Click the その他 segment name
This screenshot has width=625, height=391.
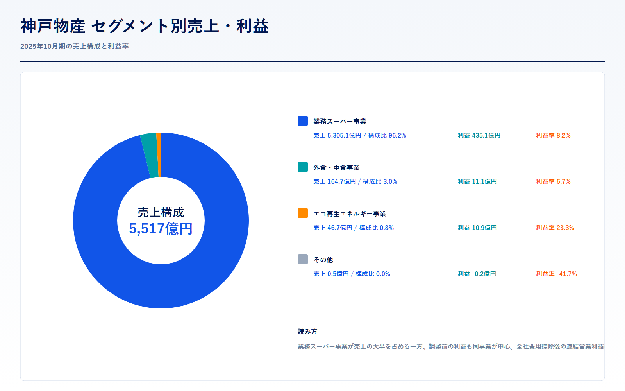323,260
